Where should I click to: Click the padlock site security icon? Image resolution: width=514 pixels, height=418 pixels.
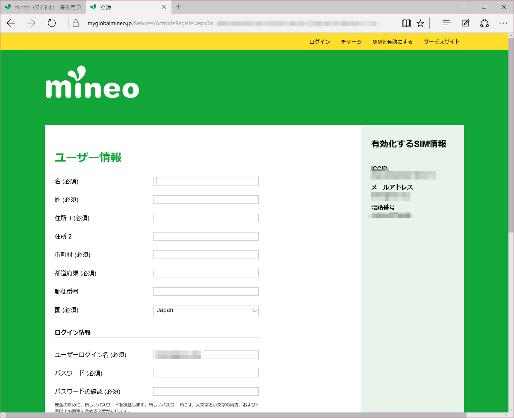click(76, 23)
